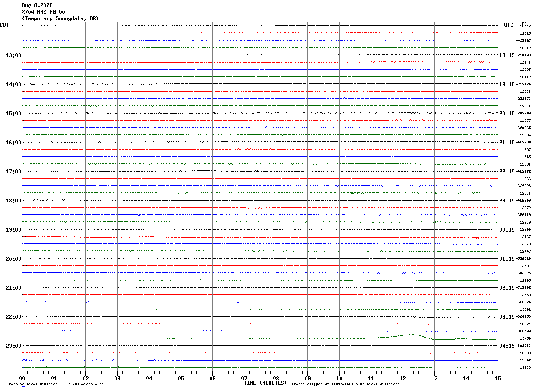Click the "Each Vertical Division" microvolts note
This screenshot has height=390, width=533.
click(x=56, y=384)
